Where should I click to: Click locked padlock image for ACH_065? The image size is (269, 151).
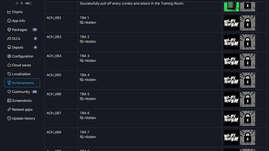click(248, 80)
